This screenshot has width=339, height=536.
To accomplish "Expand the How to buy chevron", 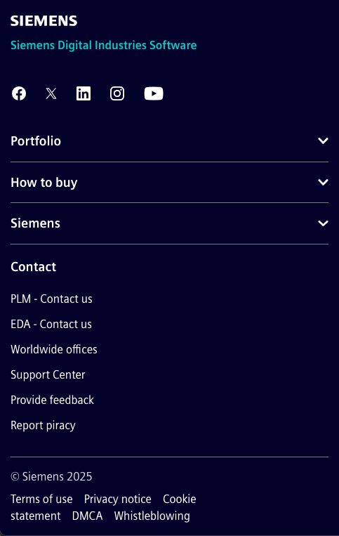I will point(323,182).
